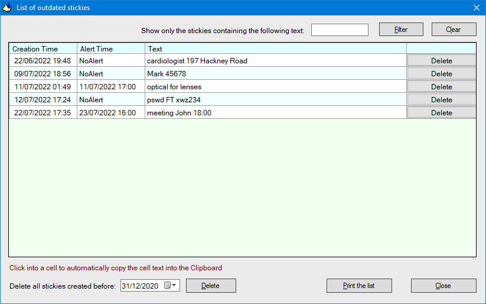Delete the meeting John 18:00 sticky
The image size is (486, 304).
(x=441, y=113)
